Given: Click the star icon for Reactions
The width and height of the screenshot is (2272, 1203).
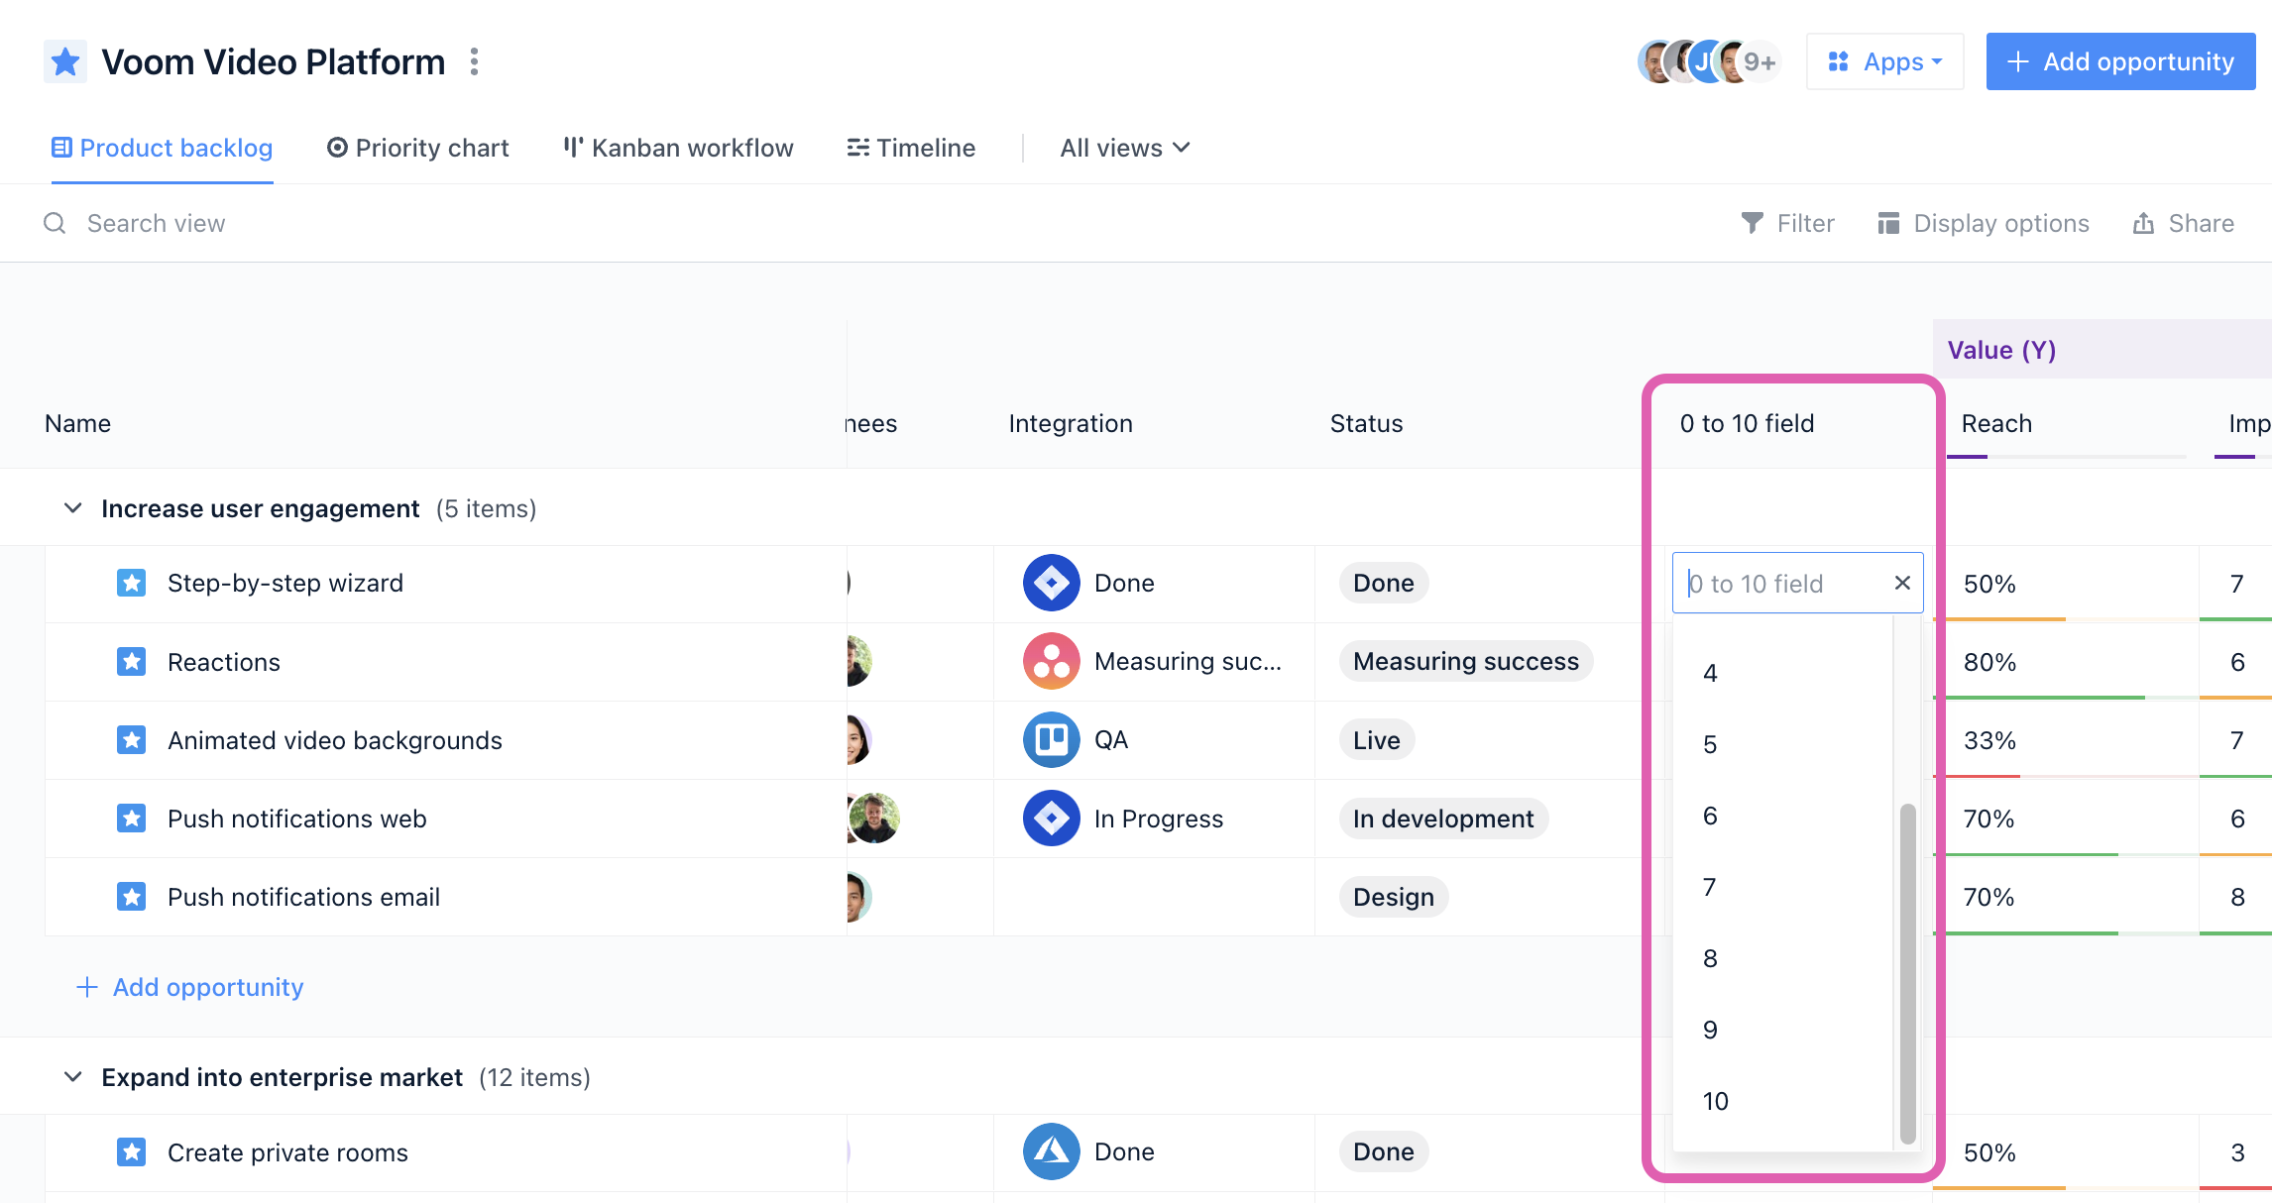Looking at the screenshot, I should click(131, 661).
